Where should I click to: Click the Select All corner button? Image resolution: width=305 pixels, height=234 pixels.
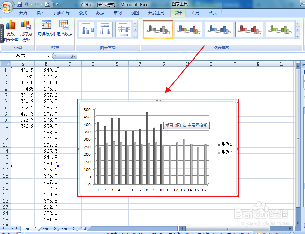coord(6,64)
